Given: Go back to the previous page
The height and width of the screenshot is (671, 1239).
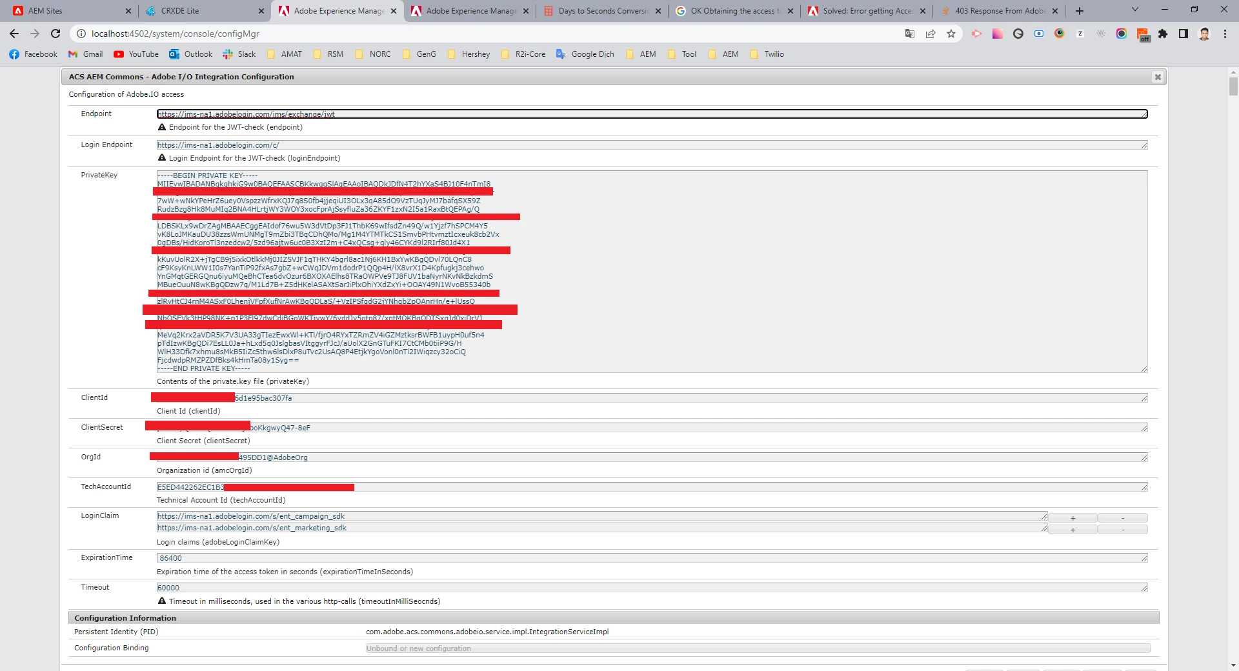Looking at the screenshot, I should pos(14,34).
